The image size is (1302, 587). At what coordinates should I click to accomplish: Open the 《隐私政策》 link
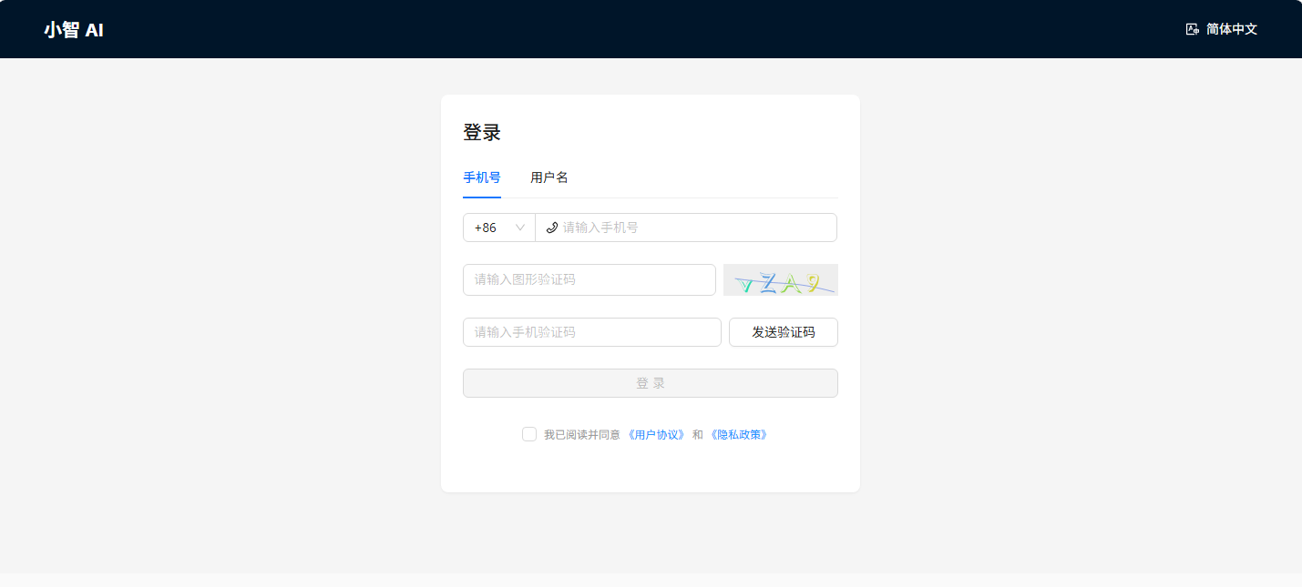point(739,435)
